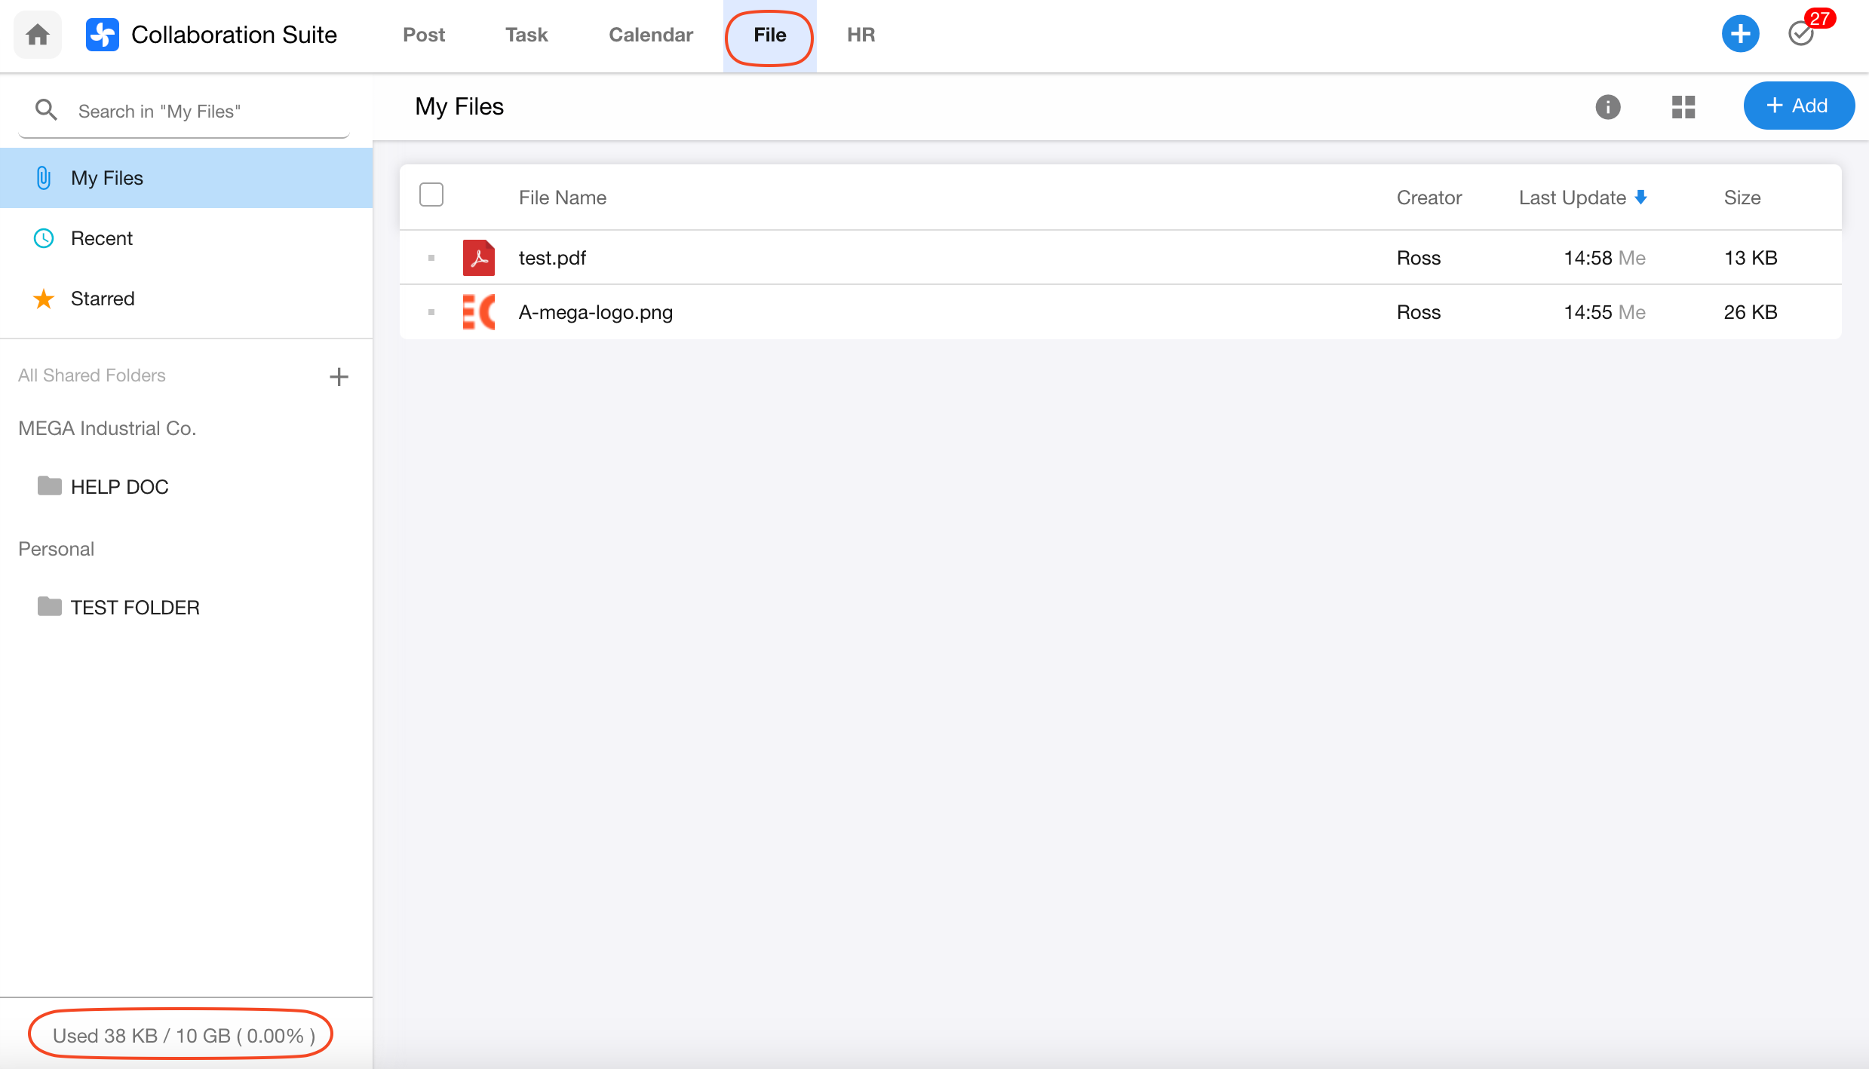1869x1069 pixels.
Task: Click the home icon in the top bar
Action: tap(38, 35)
